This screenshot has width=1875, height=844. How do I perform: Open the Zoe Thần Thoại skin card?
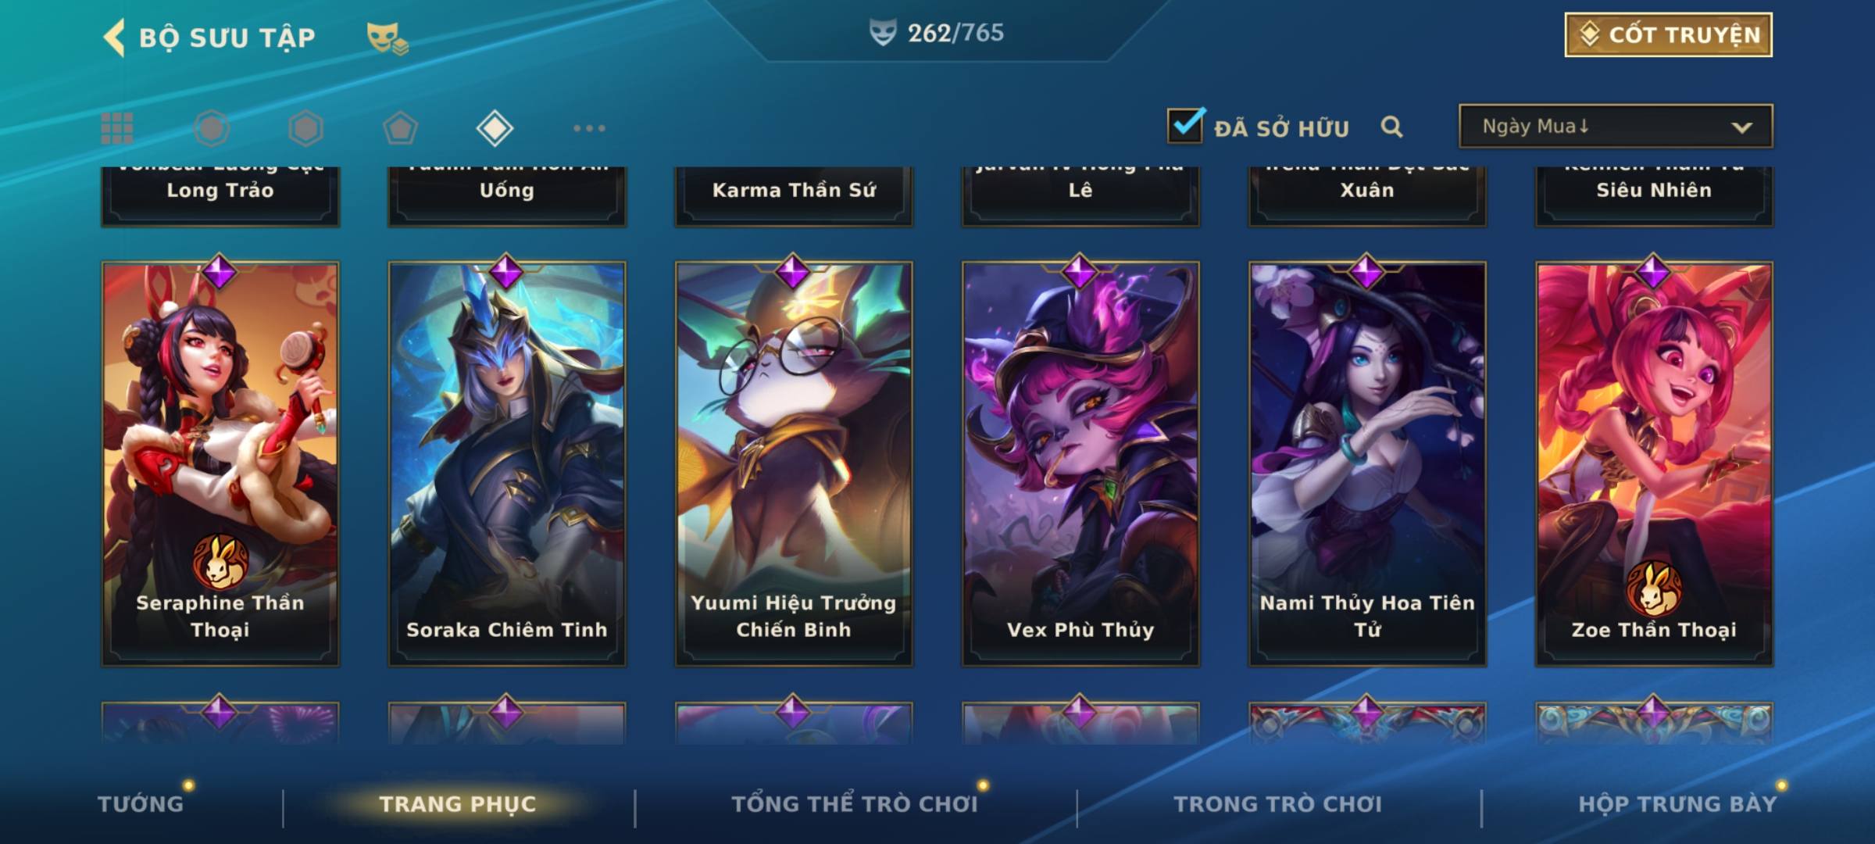point(1654,464)
